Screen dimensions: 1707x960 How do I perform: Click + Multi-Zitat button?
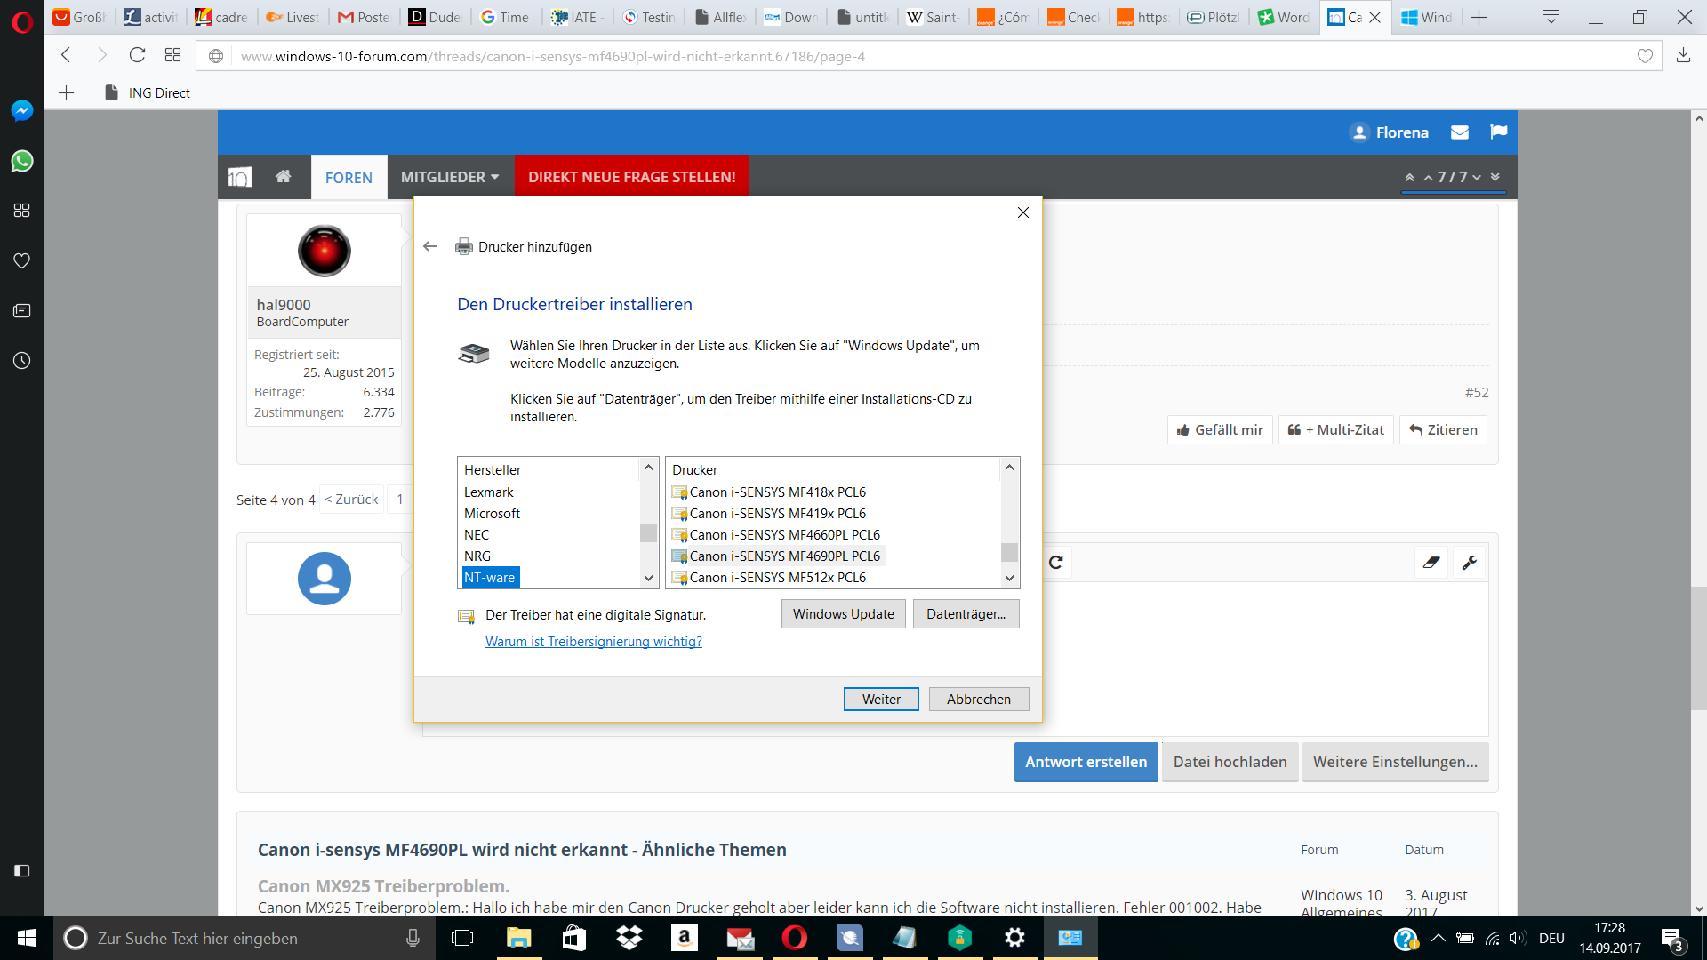click(1336, 430)
